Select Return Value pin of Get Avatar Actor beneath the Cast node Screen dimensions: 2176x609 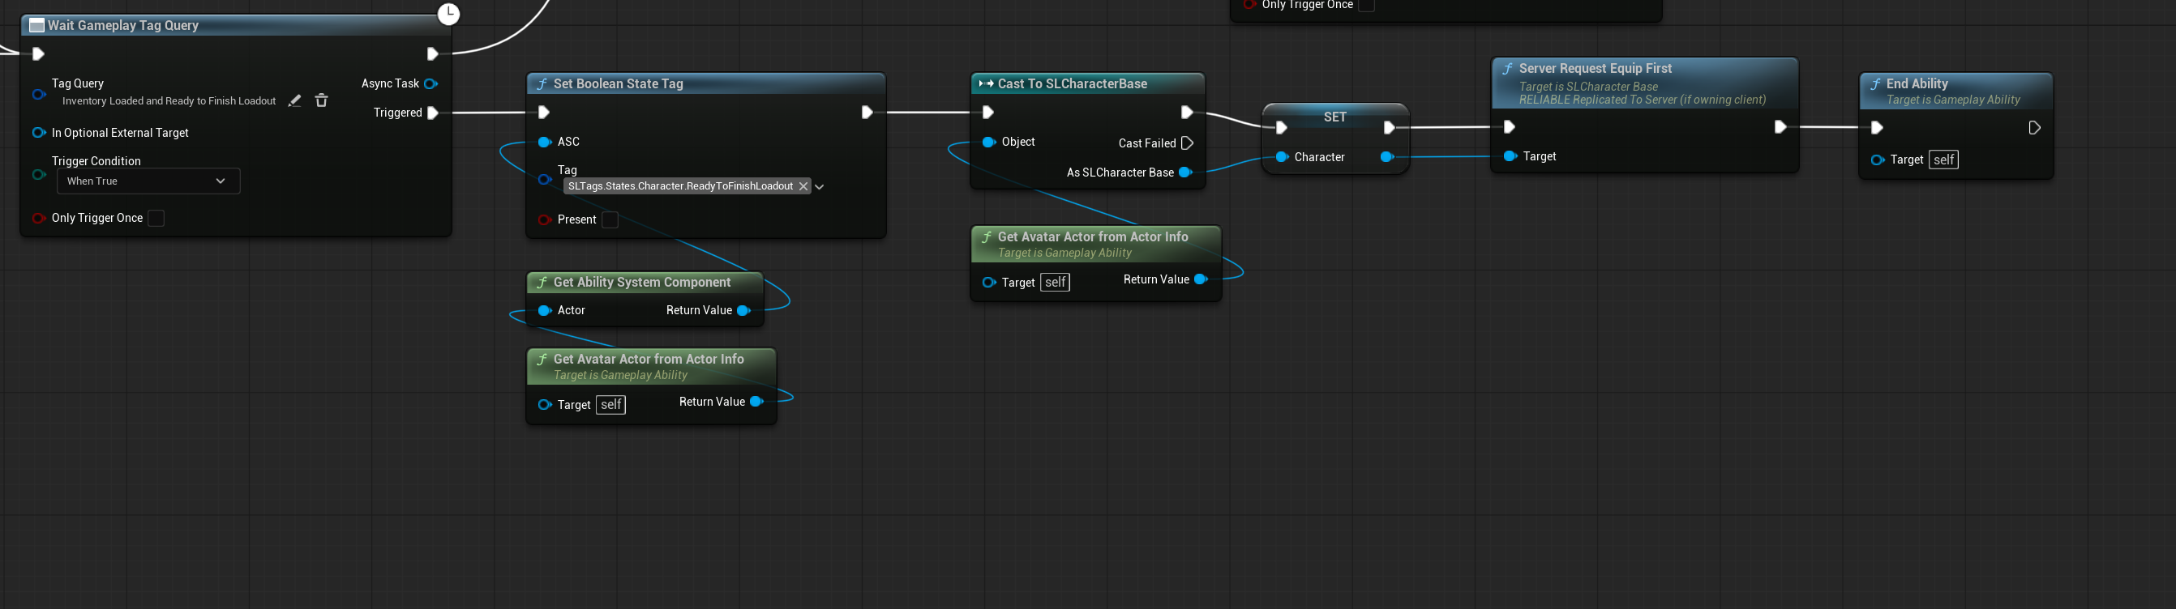[x=1201, y=279]
